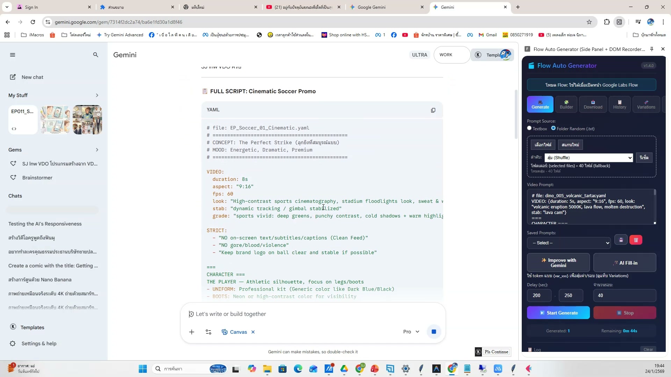Select the Textbox prompt source
671x377 pixels.
[529, 128]
